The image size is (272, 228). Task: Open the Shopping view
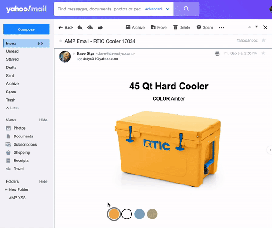pyautogui.click(x=18, y=153)
